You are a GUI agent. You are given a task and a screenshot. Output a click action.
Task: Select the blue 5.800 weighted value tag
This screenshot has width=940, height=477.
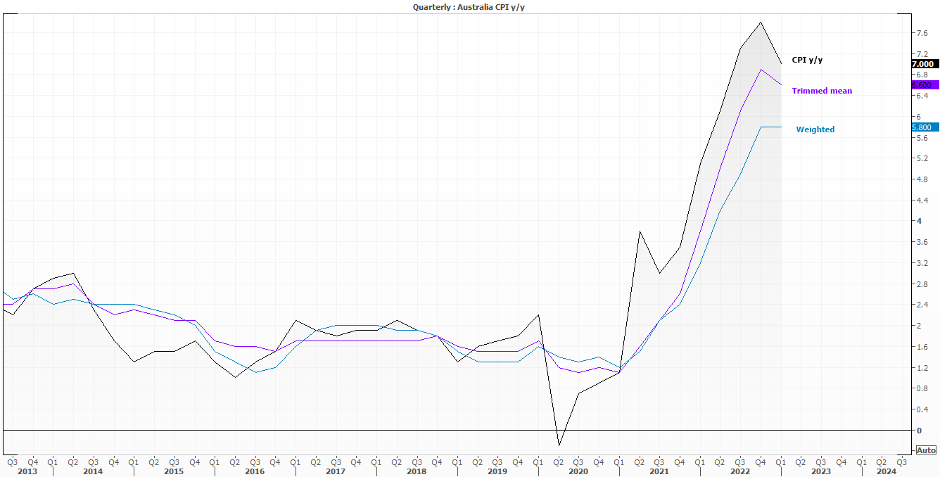[x=925, y=127]
